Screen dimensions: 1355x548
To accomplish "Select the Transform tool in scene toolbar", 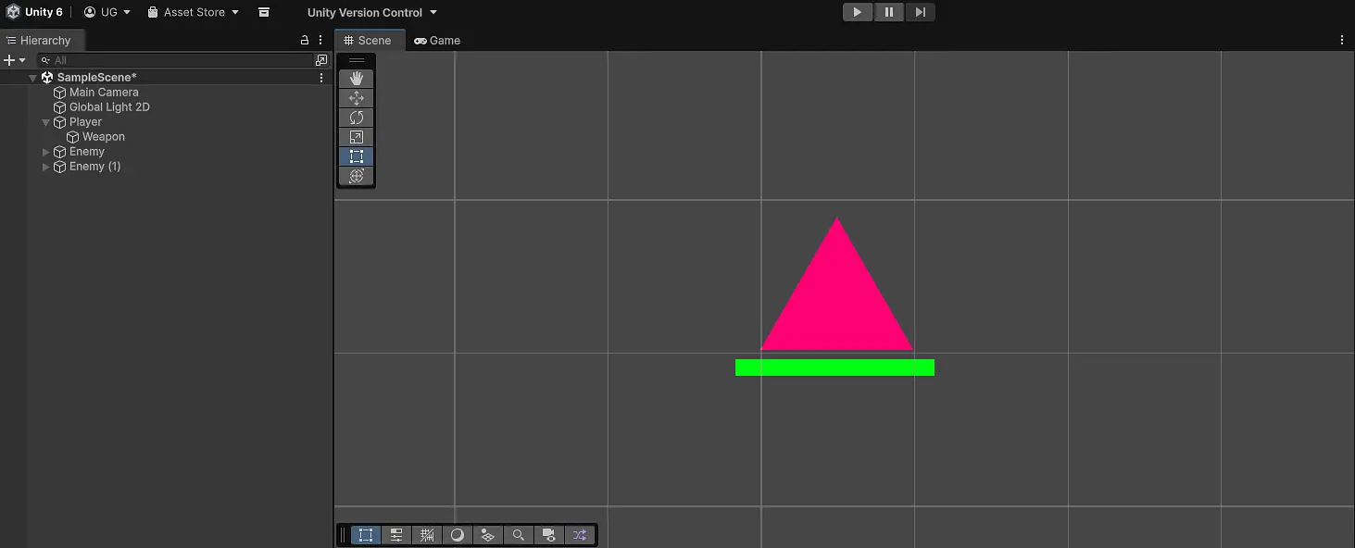I will [356, 176].
